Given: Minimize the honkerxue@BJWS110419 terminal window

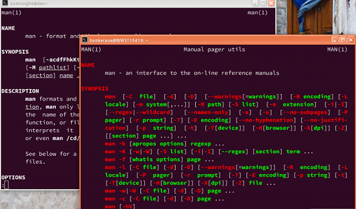Looking at the screenshot, I should click(335, 40).
